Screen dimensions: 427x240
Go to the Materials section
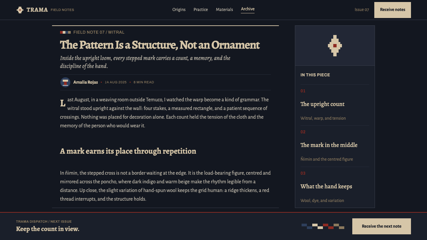coord(225,10)
